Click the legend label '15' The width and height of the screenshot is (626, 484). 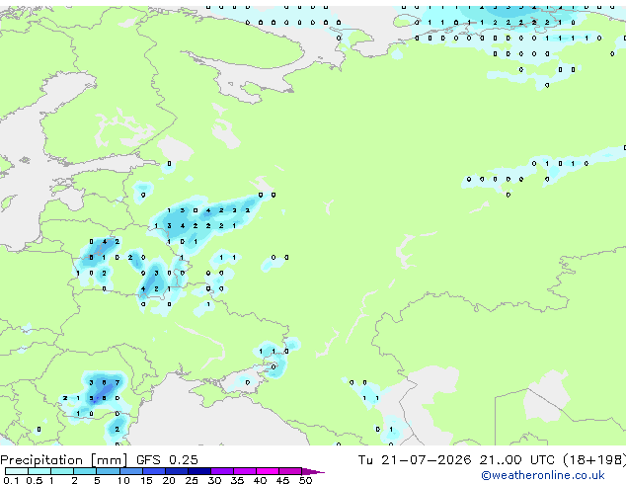[x=146, y=480]
